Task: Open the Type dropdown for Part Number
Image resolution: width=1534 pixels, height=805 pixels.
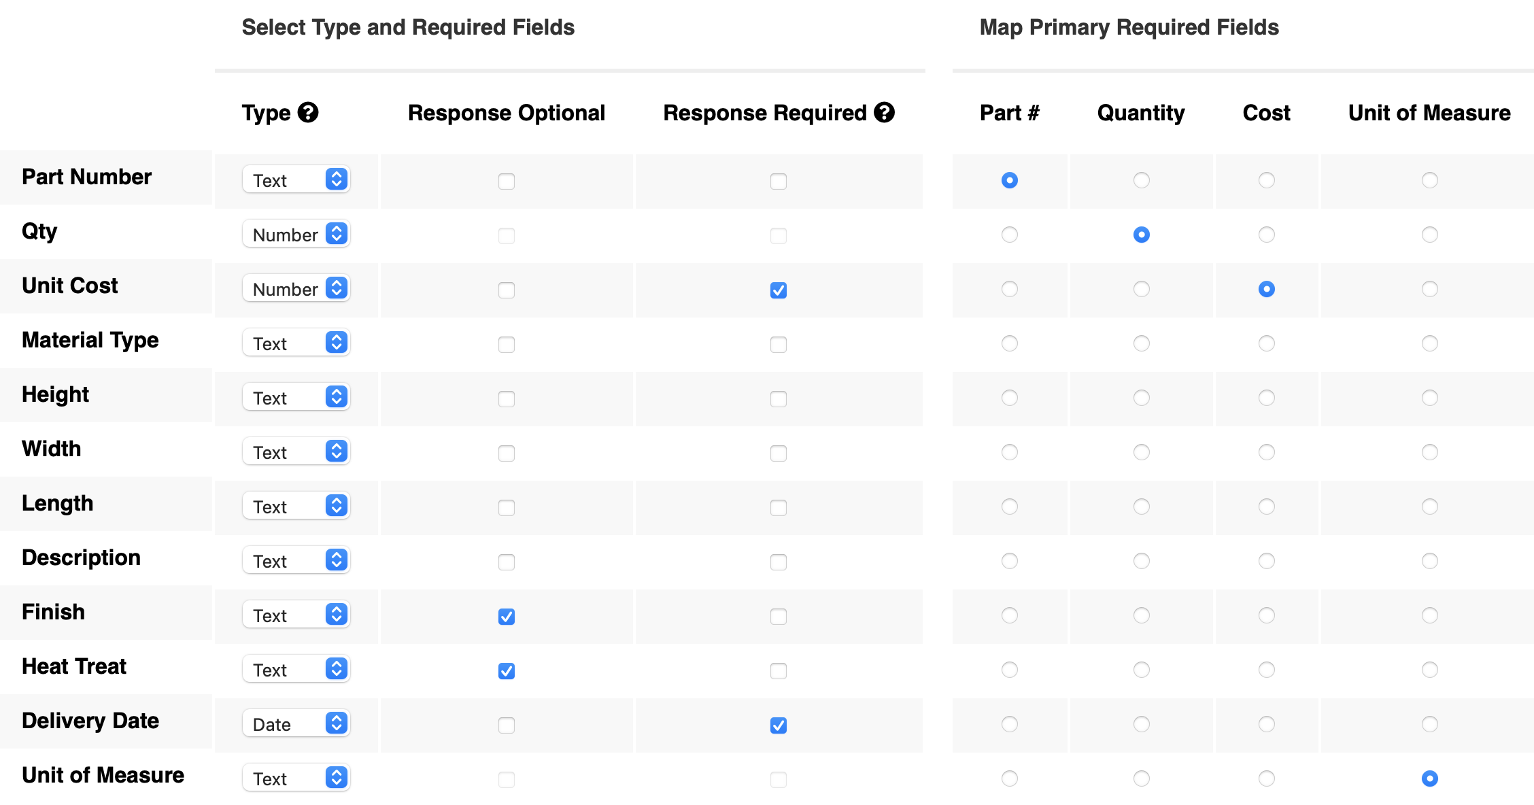Action: (x=296, y=179)
